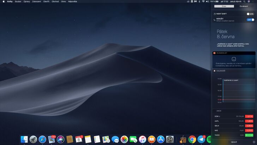Open the Úpravy menu
Screen dimensions: 257x145
tap(27, 1)
